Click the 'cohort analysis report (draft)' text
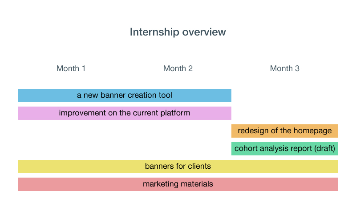Screen dimensions: 356x222 [x=285, y=149]
